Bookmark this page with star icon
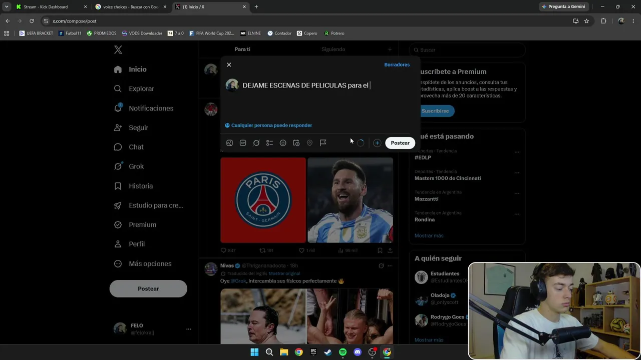The width and height of the screenshot is (641, 360). [x=586, y=21]
